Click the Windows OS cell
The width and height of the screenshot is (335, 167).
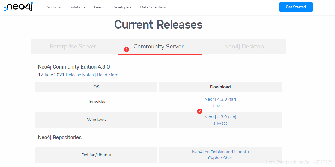96,120
